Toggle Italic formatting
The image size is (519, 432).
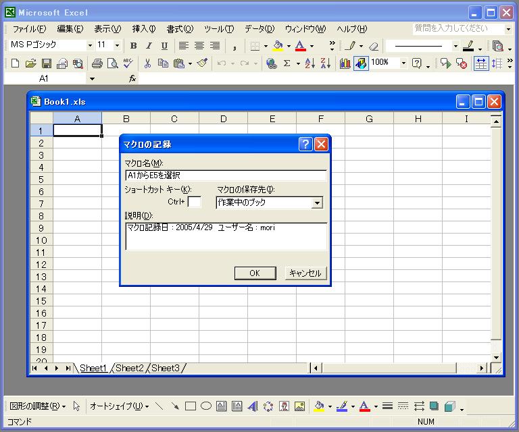149,46
